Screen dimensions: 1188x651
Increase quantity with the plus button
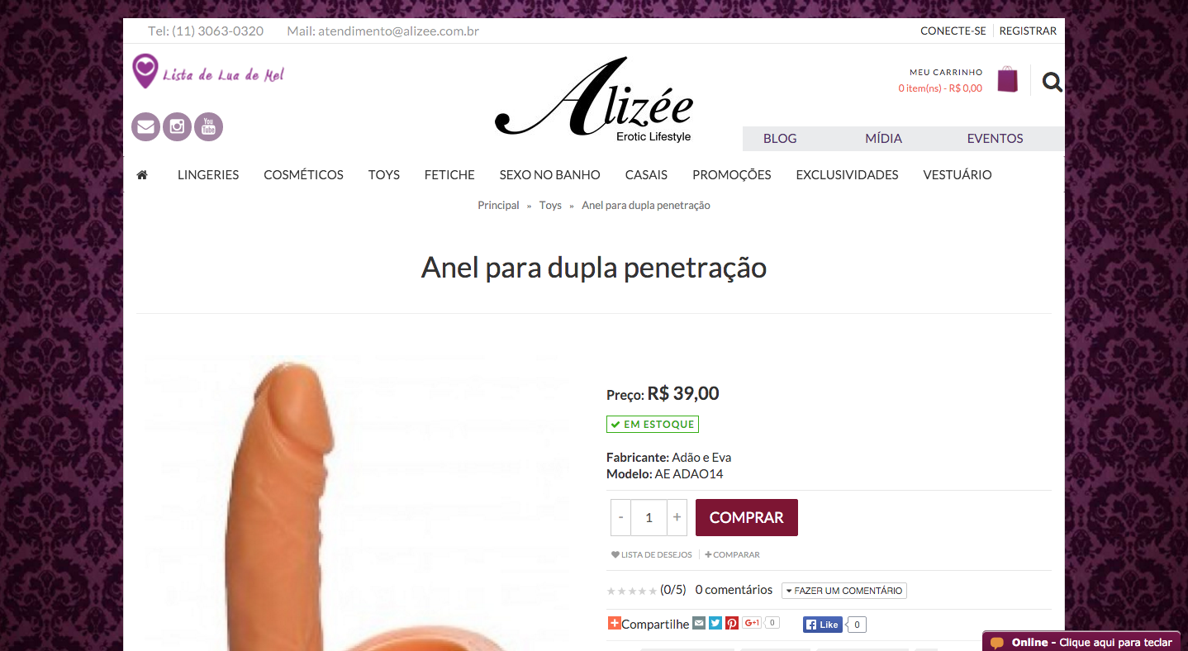click(677, 517)
